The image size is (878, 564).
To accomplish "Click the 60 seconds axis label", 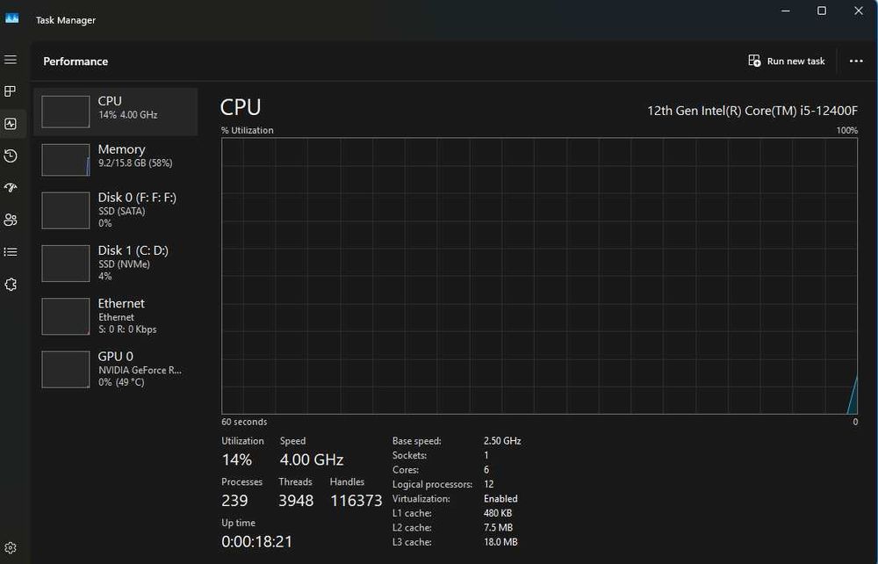I will point(244,422).
